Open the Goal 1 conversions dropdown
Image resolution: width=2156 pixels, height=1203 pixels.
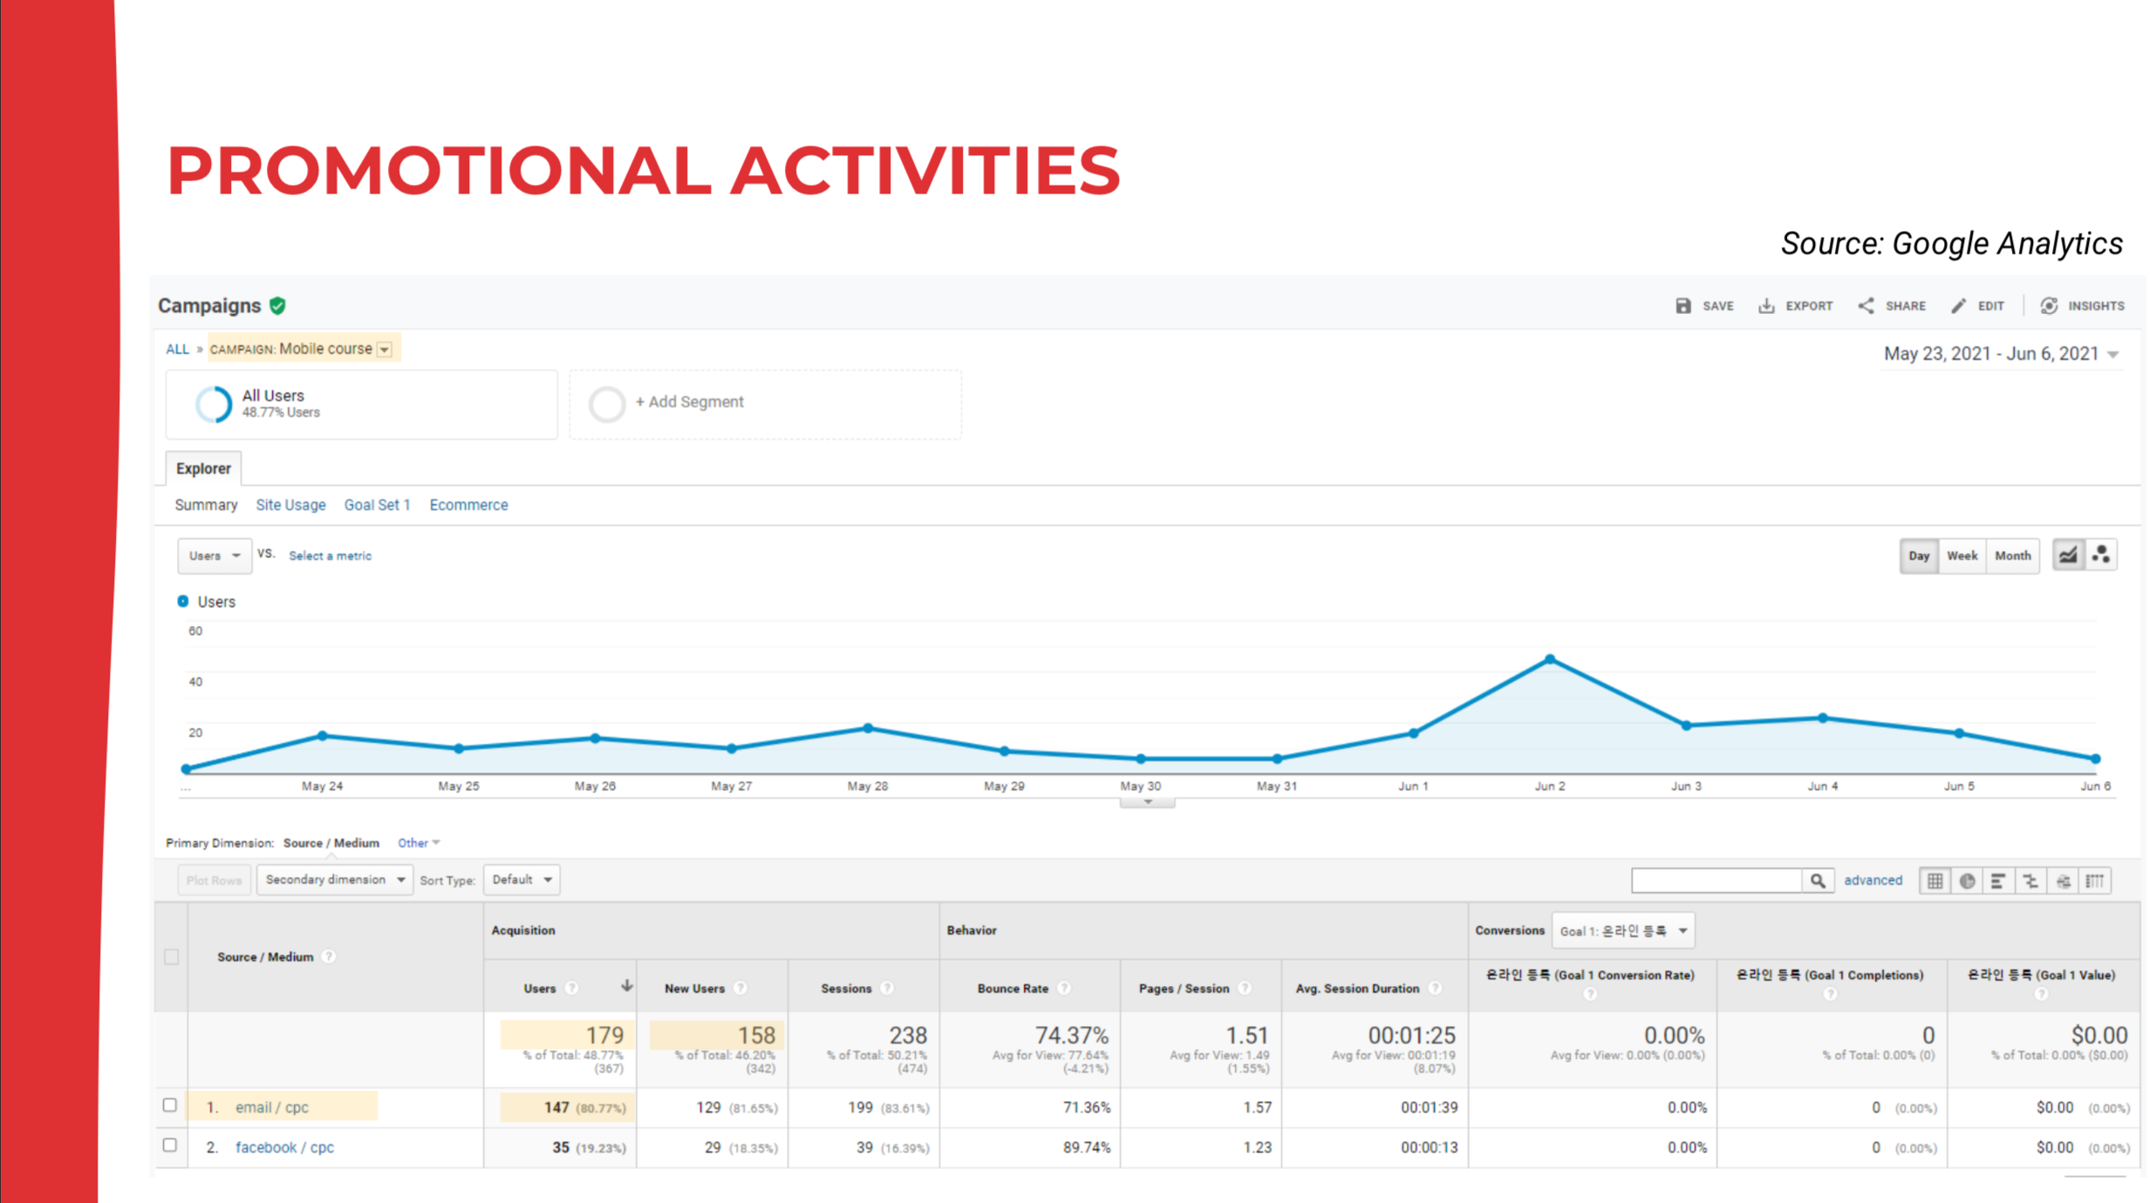click(x=1623, y=931)
